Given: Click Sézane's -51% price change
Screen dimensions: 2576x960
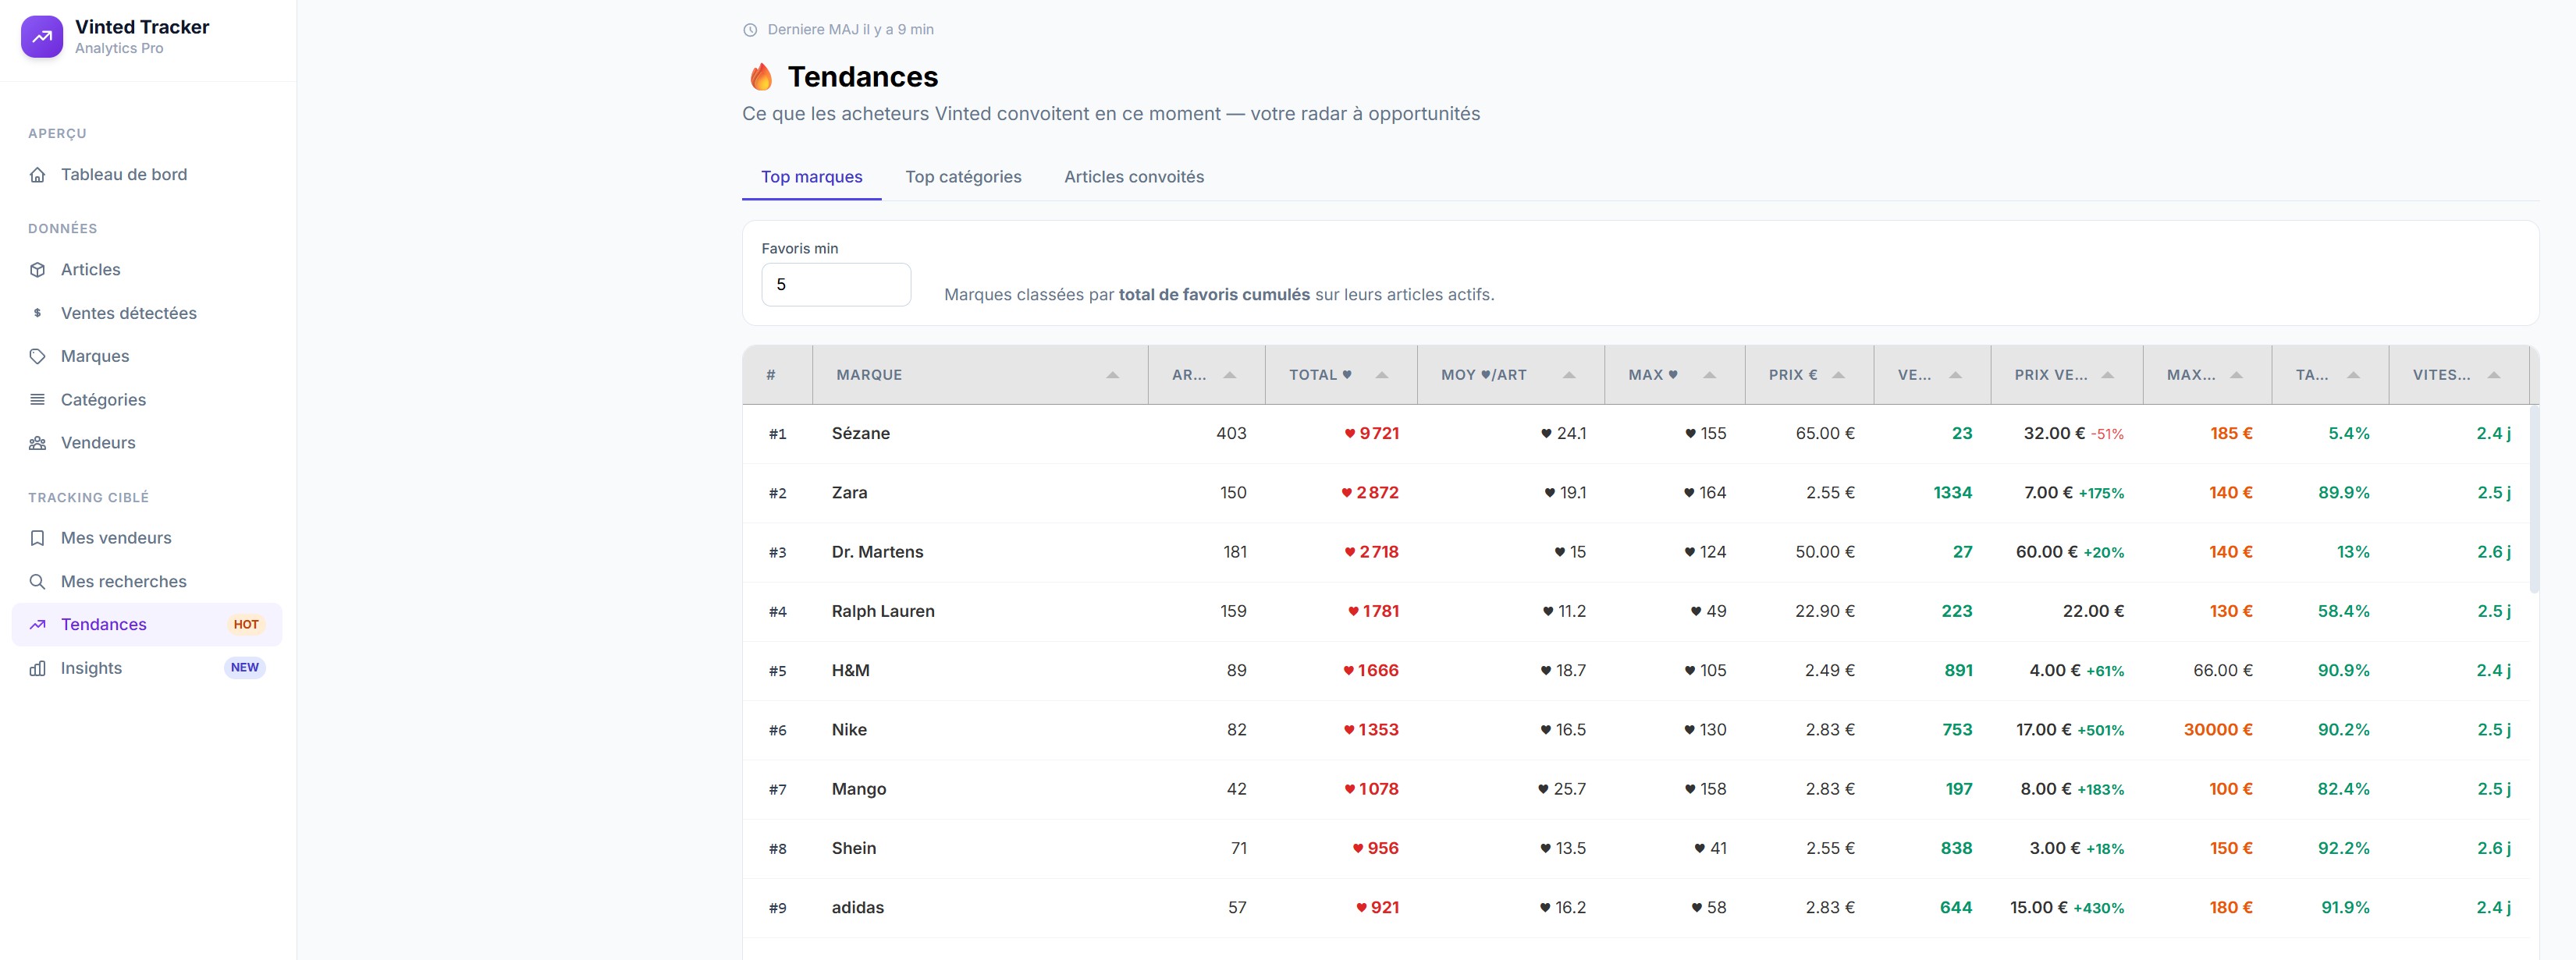Looking at the screenshot, I should click(x=2107, y=434).
